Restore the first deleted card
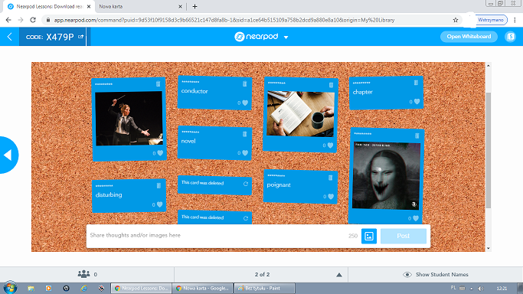 pos(246,184)
